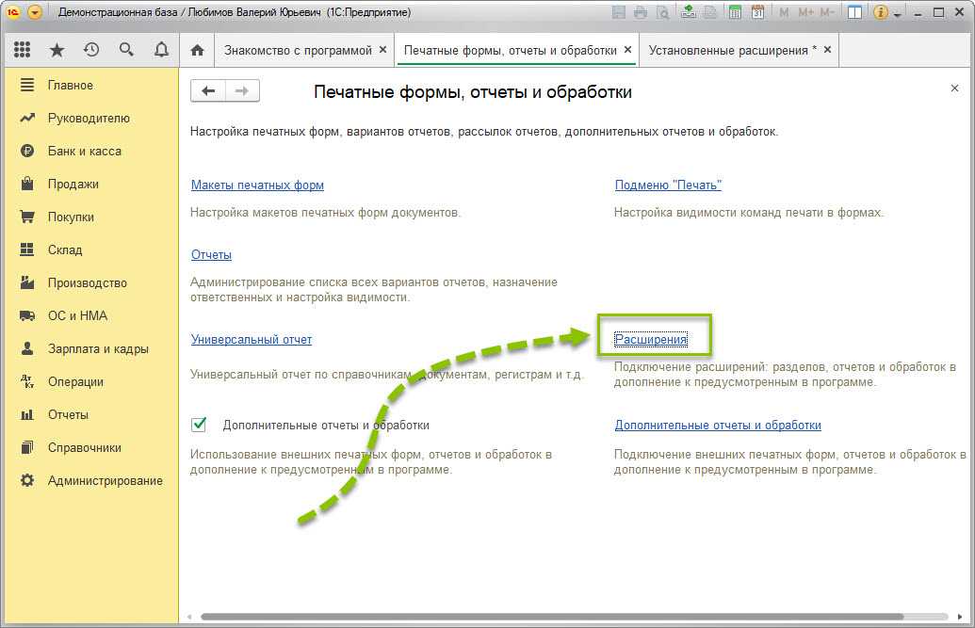Open Продажи section
This screenshot has width=975, height=628.
73,184
